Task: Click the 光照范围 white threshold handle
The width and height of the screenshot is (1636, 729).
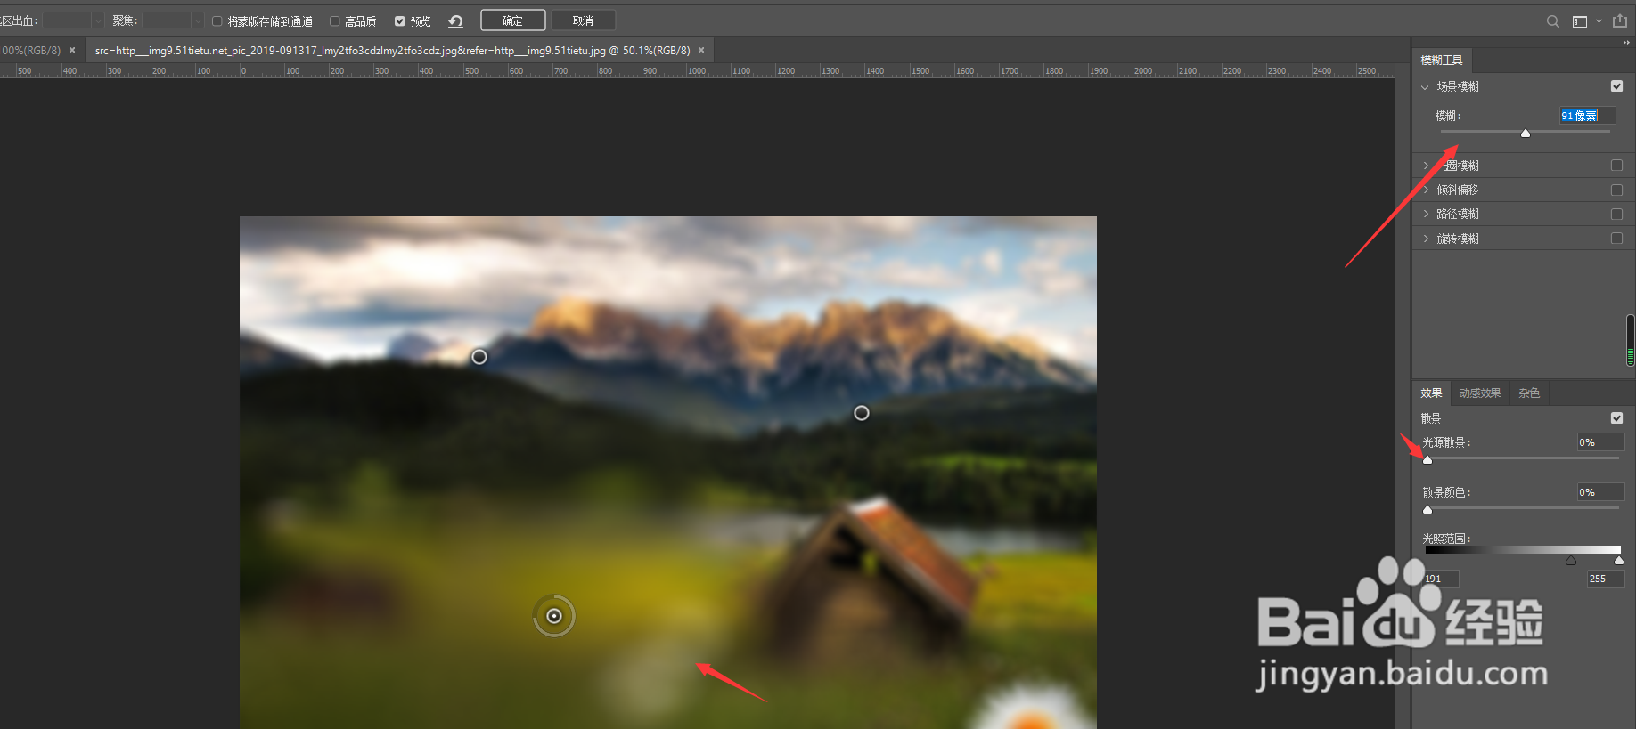Action: (x=1619, y=561)
